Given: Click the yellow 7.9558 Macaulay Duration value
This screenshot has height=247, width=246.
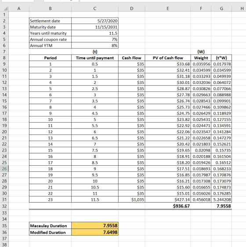Looking at the screenshot, I should 95,225.
